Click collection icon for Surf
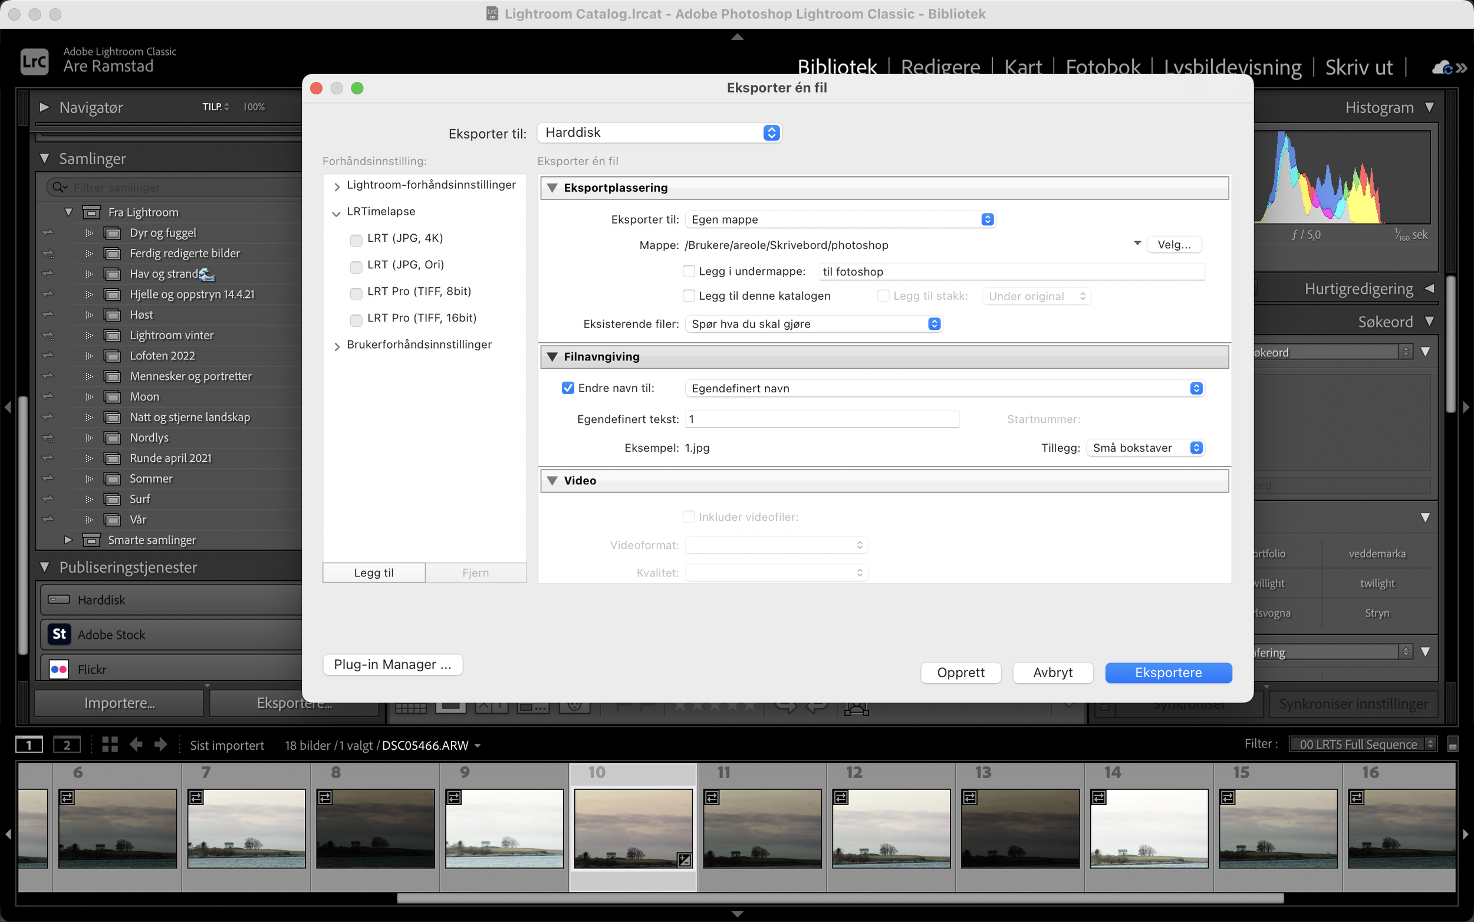The width and height of the screenshot is (1474, 922). pos(112,500)
